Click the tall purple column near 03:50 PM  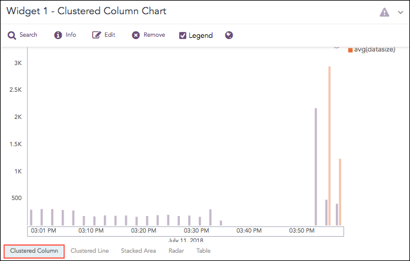[316, 166]
